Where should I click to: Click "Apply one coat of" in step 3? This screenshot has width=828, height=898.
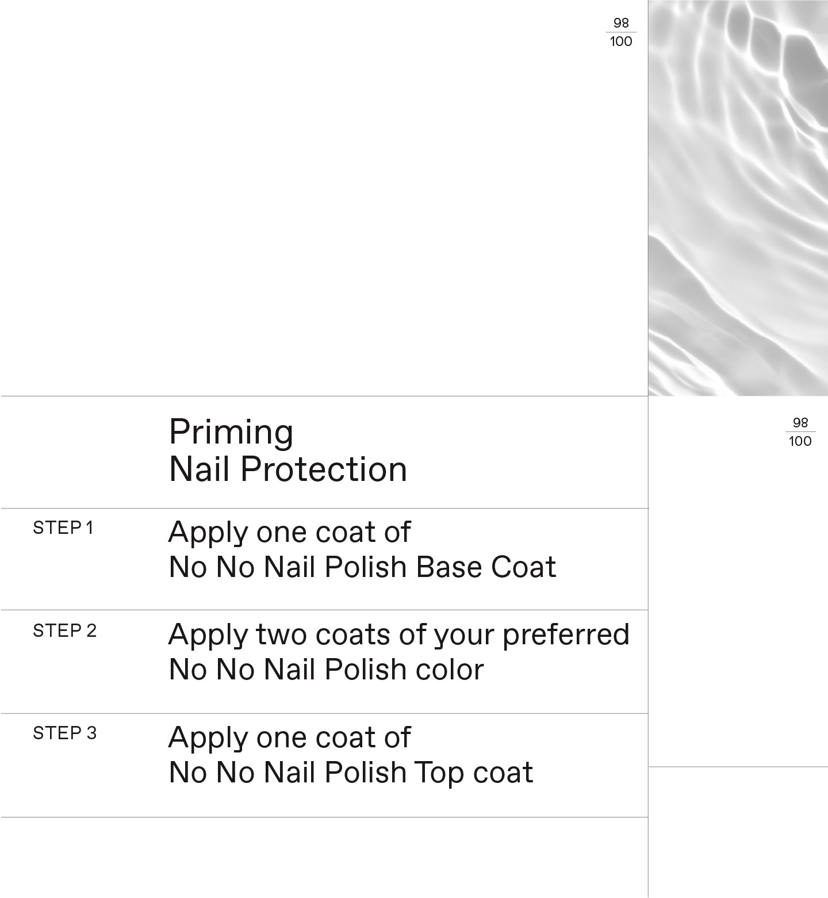(289, 738)
